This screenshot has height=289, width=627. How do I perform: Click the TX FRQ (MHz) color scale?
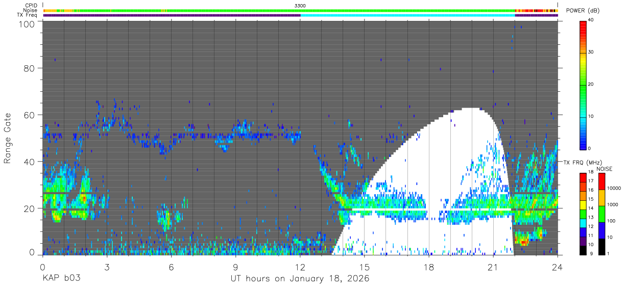pyautogui.click(x=583, y=213)
